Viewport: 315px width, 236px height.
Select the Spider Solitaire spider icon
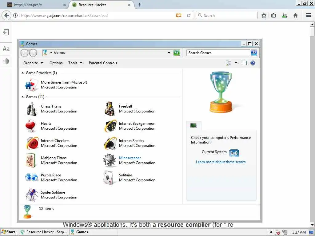pos(32,195)
